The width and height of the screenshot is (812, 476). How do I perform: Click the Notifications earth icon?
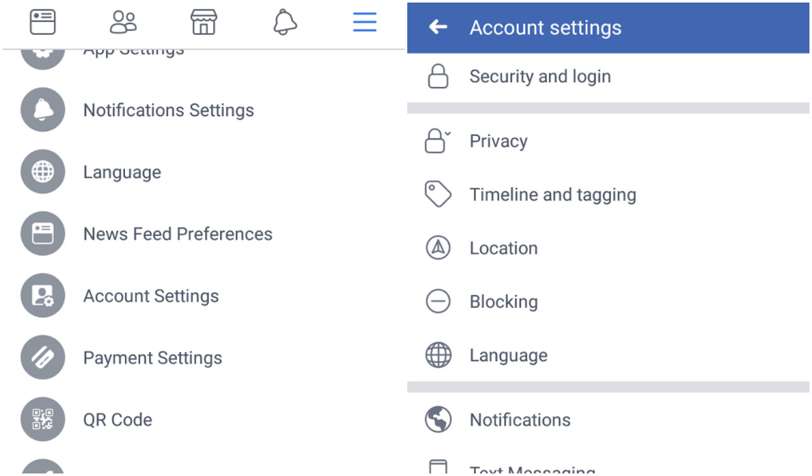(438, 420)
